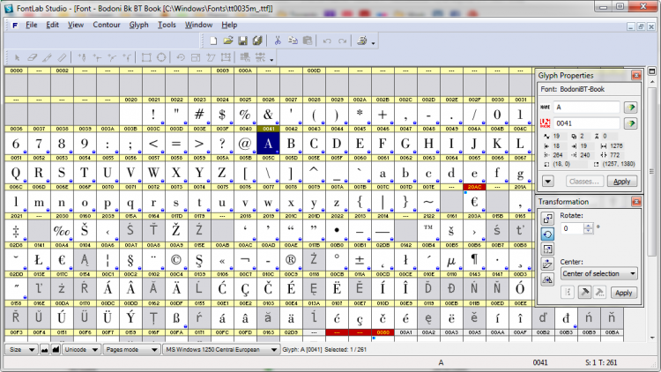
Task: Select the Rectangle tool
Action: coord(146,57)
